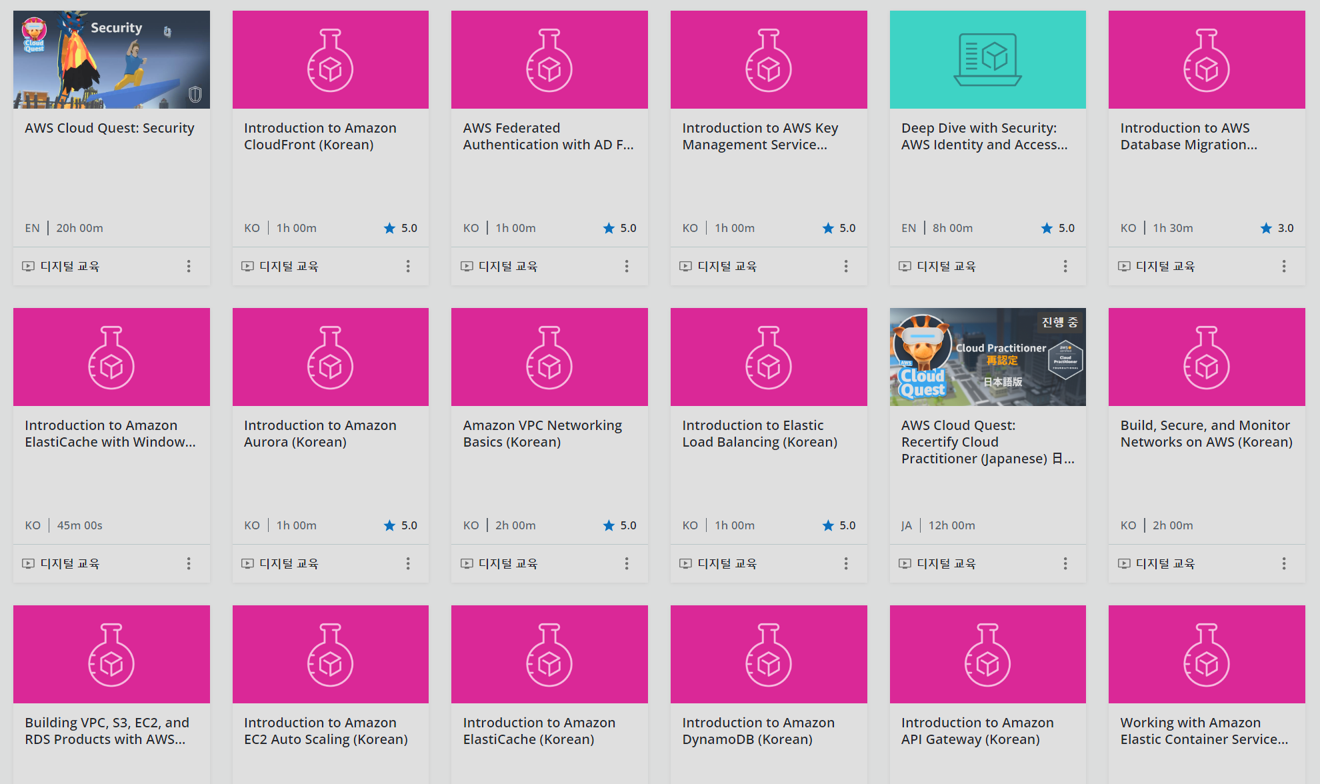The height and width of the screenshot is (784, 1320).
Task: Click three-dot menu on Introduction to Amazon Aurora card
Action: [408, 563]
